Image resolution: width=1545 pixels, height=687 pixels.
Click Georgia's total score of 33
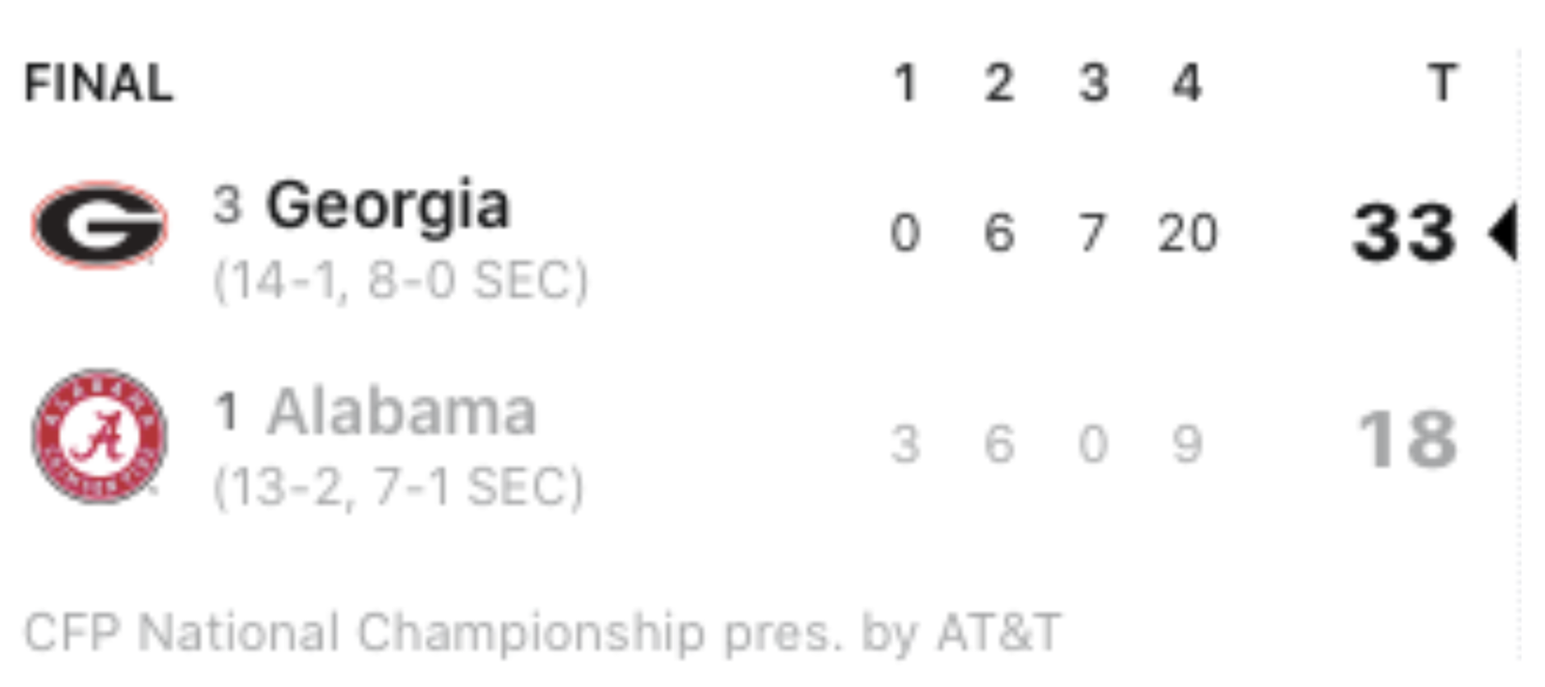click(1404, 233)
